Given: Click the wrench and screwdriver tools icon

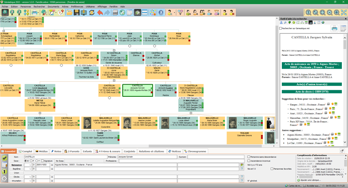Looking at the screenshot, I should (122, 13).
